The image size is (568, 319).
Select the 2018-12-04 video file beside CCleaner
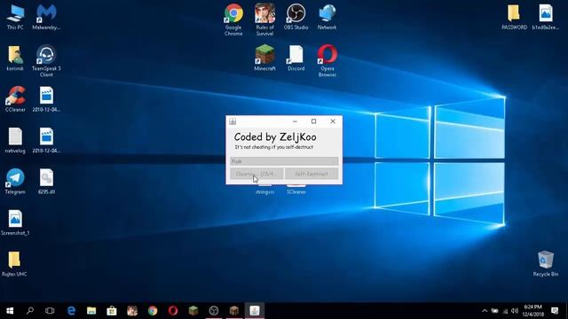point(46,99)
